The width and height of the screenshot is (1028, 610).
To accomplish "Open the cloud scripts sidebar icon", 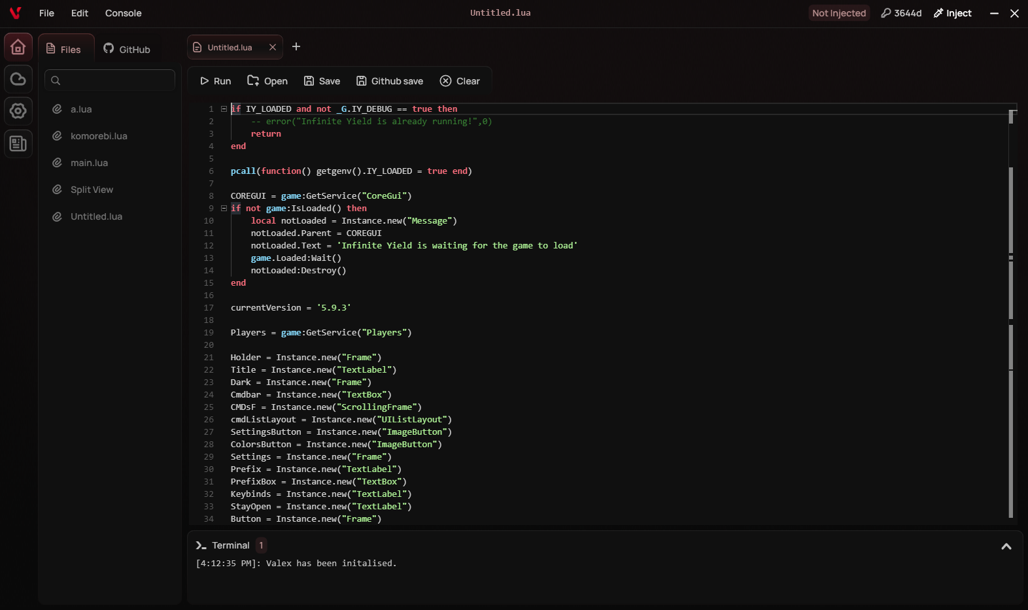I will tap(18, 79).
